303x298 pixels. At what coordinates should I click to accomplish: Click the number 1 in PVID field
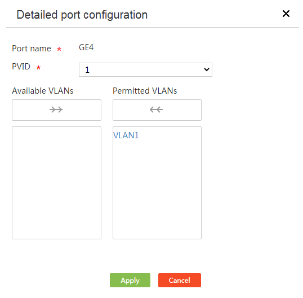87,70
